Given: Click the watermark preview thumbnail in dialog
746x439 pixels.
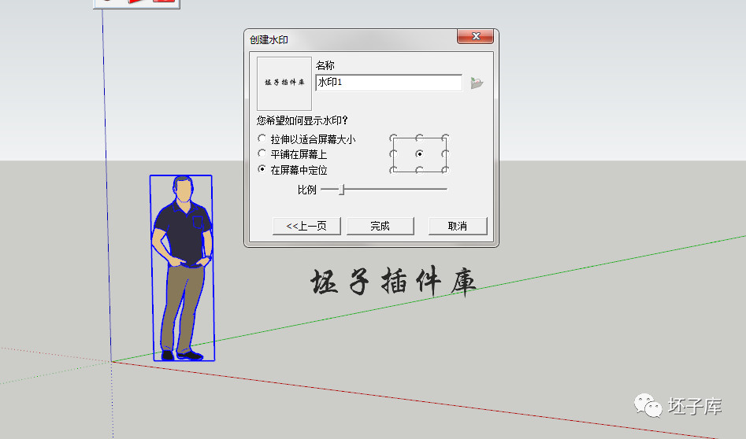Looking at the screenshot, I should 284,83.
